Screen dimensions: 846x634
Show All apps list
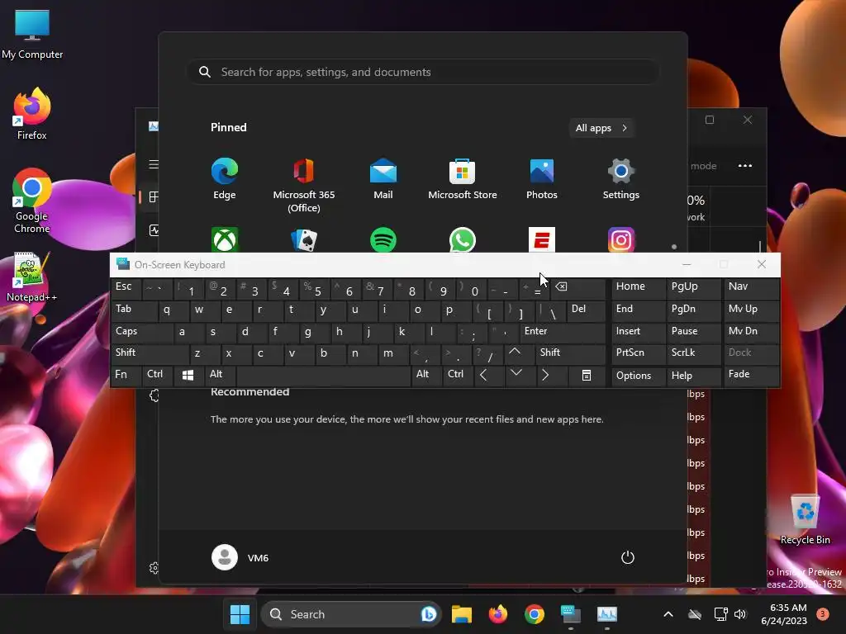pos(601,128)
